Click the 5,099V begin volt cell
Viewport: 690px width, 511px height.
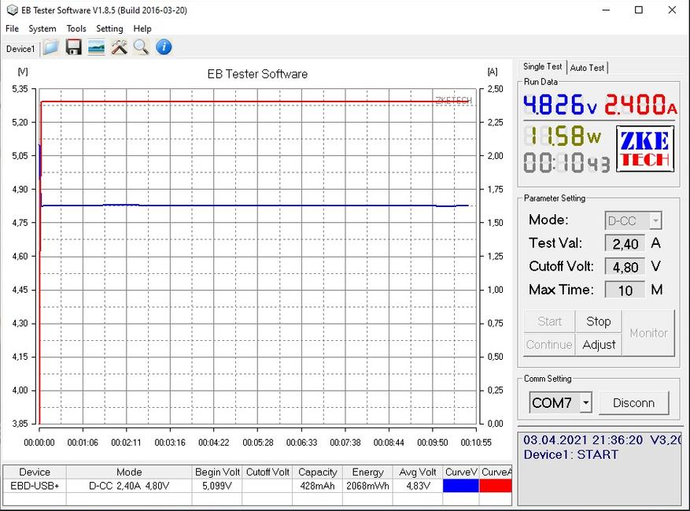(217, 486)
